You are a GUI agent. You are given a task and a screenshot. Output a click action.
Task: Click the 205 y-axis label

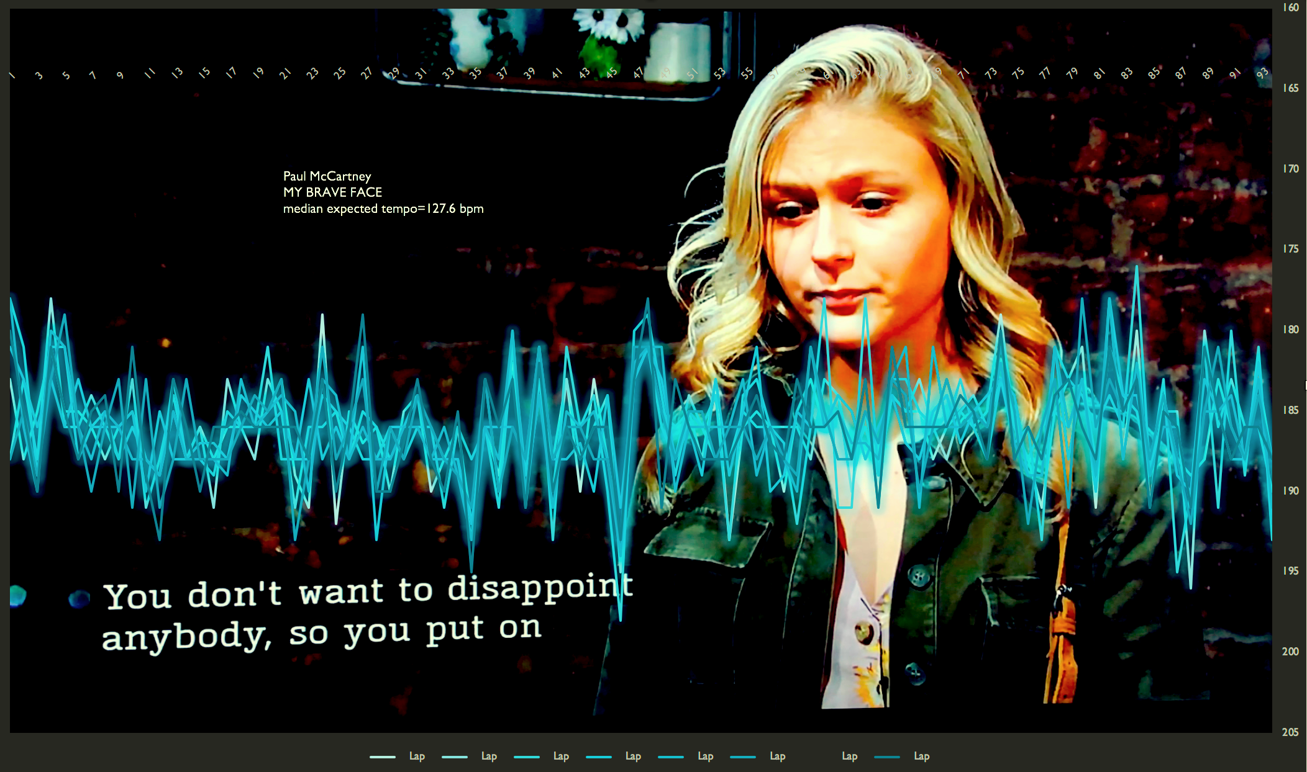[x=1290, y=732]
